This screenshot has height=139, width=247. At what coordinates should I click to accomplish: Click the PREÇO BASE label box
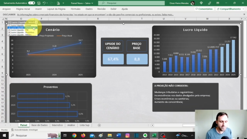pos(137,46)
